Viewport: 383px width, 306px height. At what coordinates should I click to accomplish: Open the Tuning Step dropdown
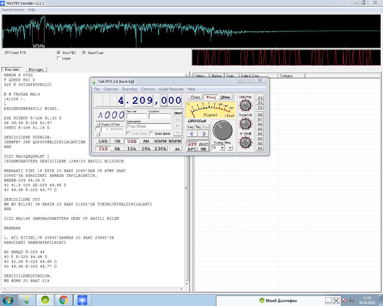(x=223, y=148)
